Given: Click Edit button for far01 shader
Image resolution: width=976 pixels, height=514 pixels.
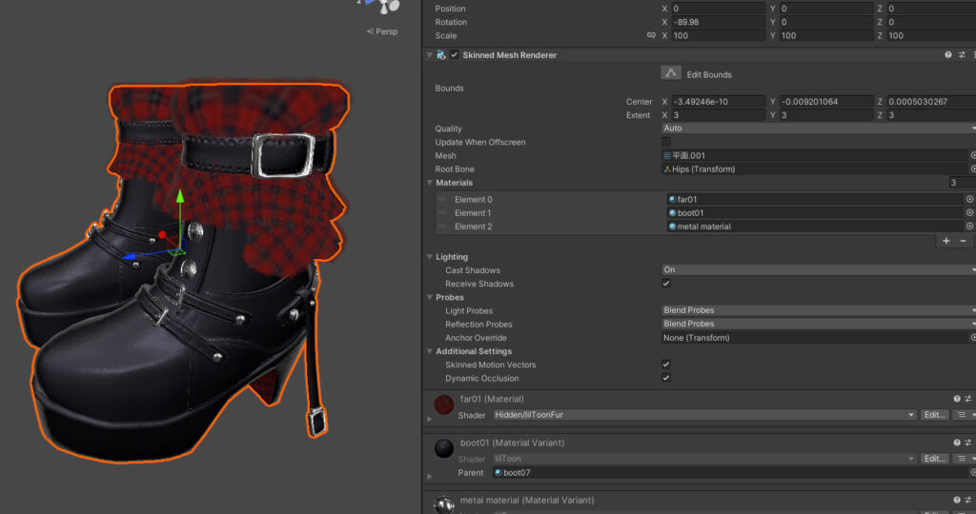Looking at the screenshot, I should click(934, 415).
